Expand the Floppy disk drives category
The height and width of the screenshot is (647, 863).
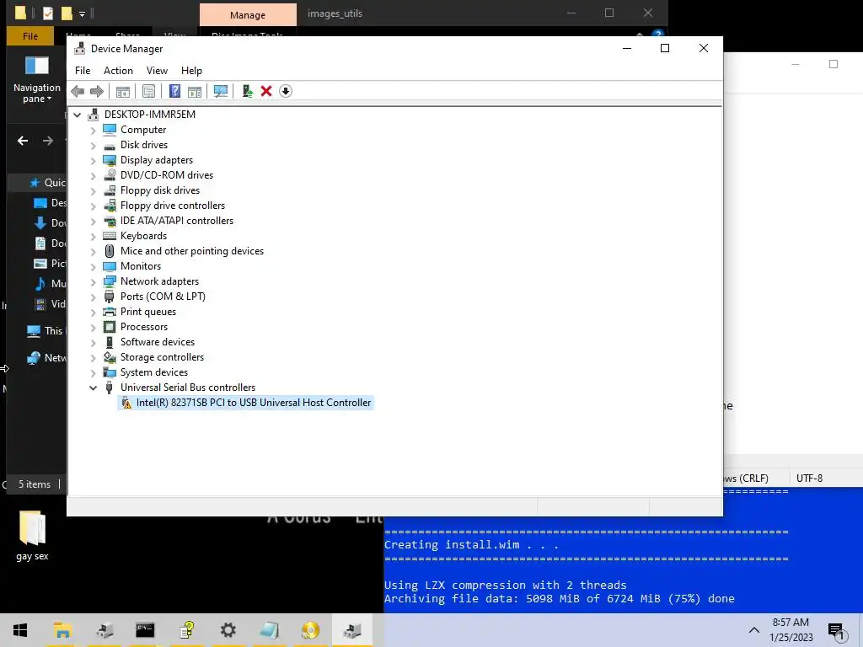coord(93,191)
